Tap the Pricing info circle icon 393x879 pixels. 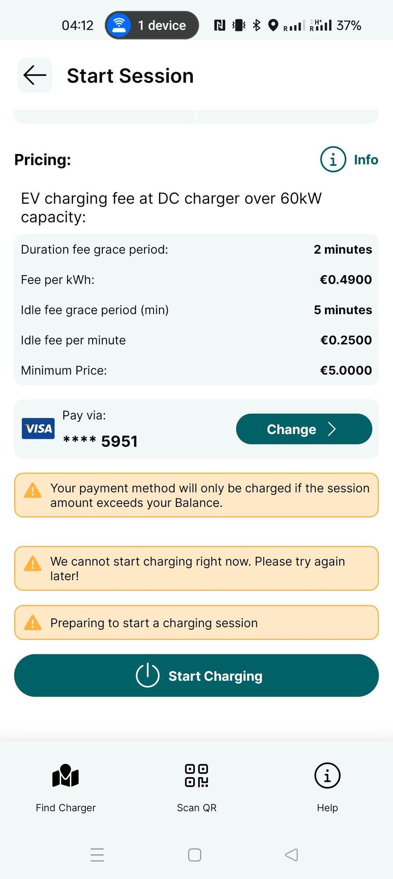[x=333, y=159]
